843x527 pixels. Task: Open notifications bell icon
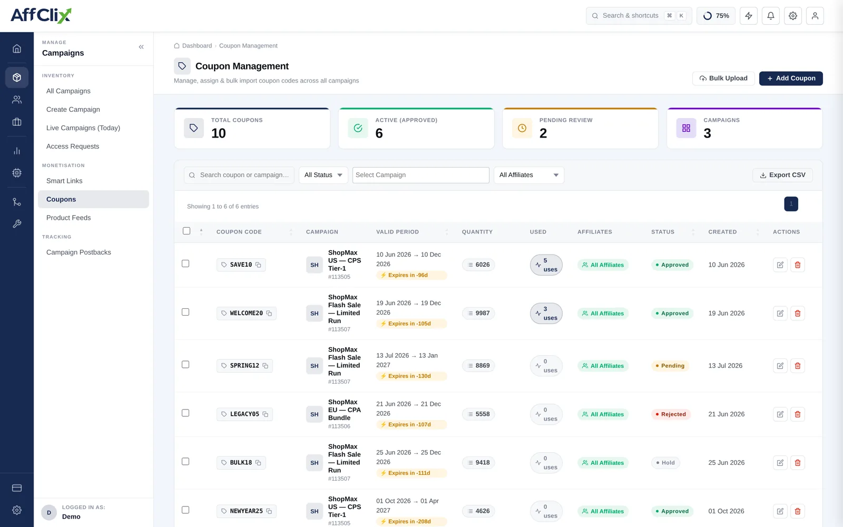pyautogui.click(x=771, y=16)
